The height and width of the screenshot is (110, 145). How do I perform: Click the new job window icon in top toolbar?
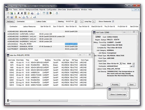point(8,13)
